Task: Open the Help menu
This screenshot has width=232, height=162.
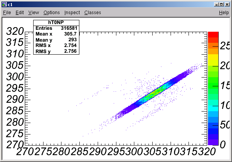Action: coord(224,13)
